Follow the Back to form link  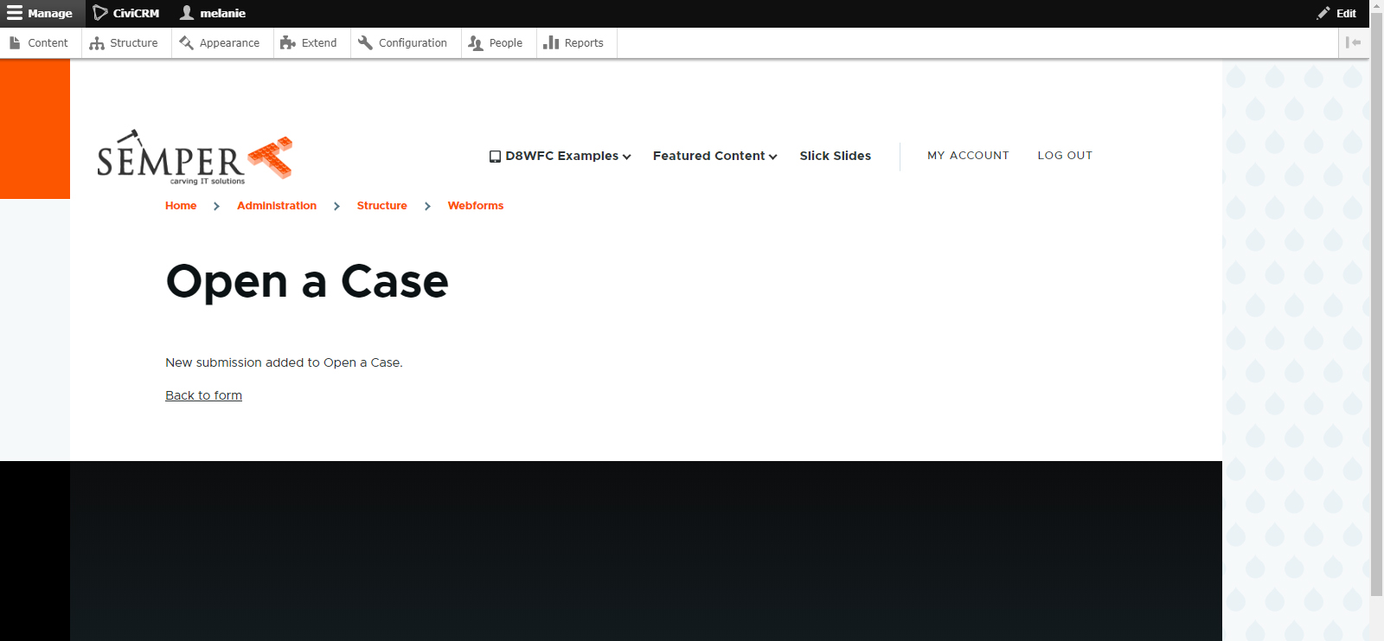(203, 395)
